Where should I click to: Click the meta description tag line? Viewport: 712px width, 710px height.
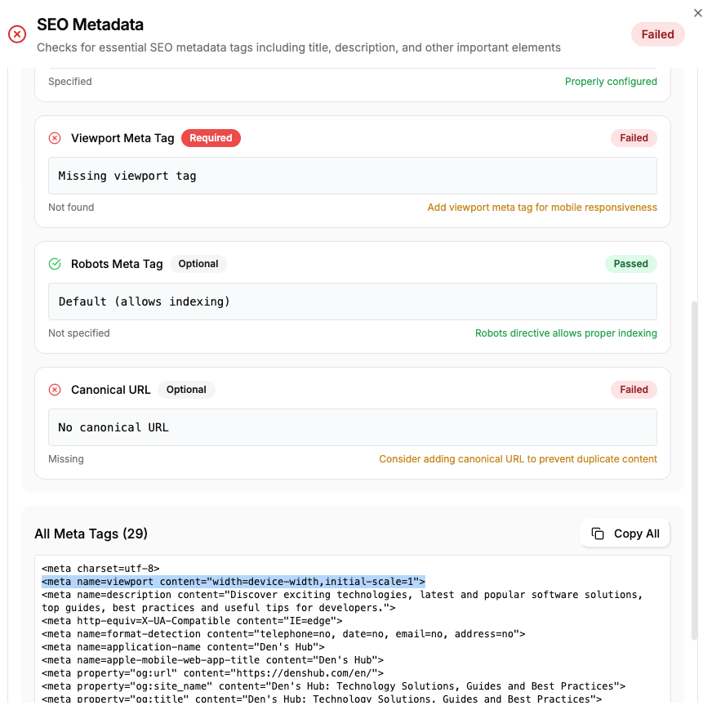[342, 601]
